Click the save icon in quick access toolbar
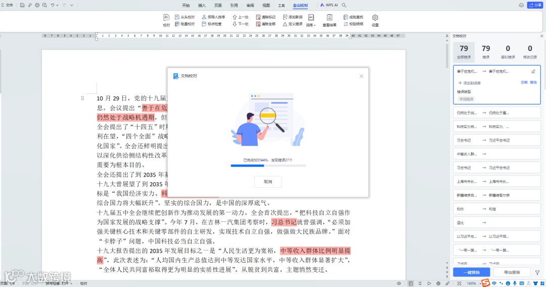The width and height of the screenshot is (546, 287). tap(22, 5)
